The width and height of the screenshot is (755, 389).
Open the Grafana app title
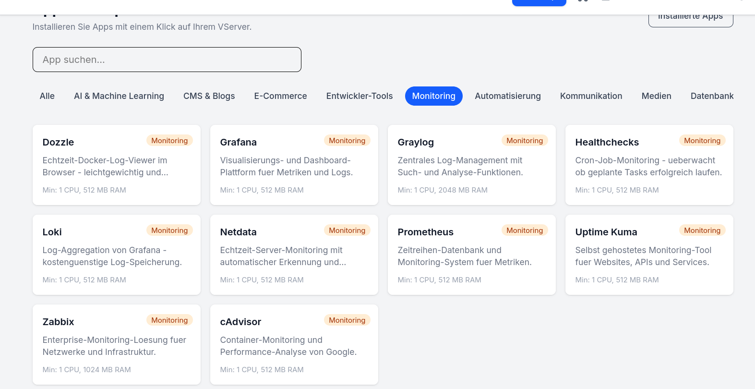239,142
